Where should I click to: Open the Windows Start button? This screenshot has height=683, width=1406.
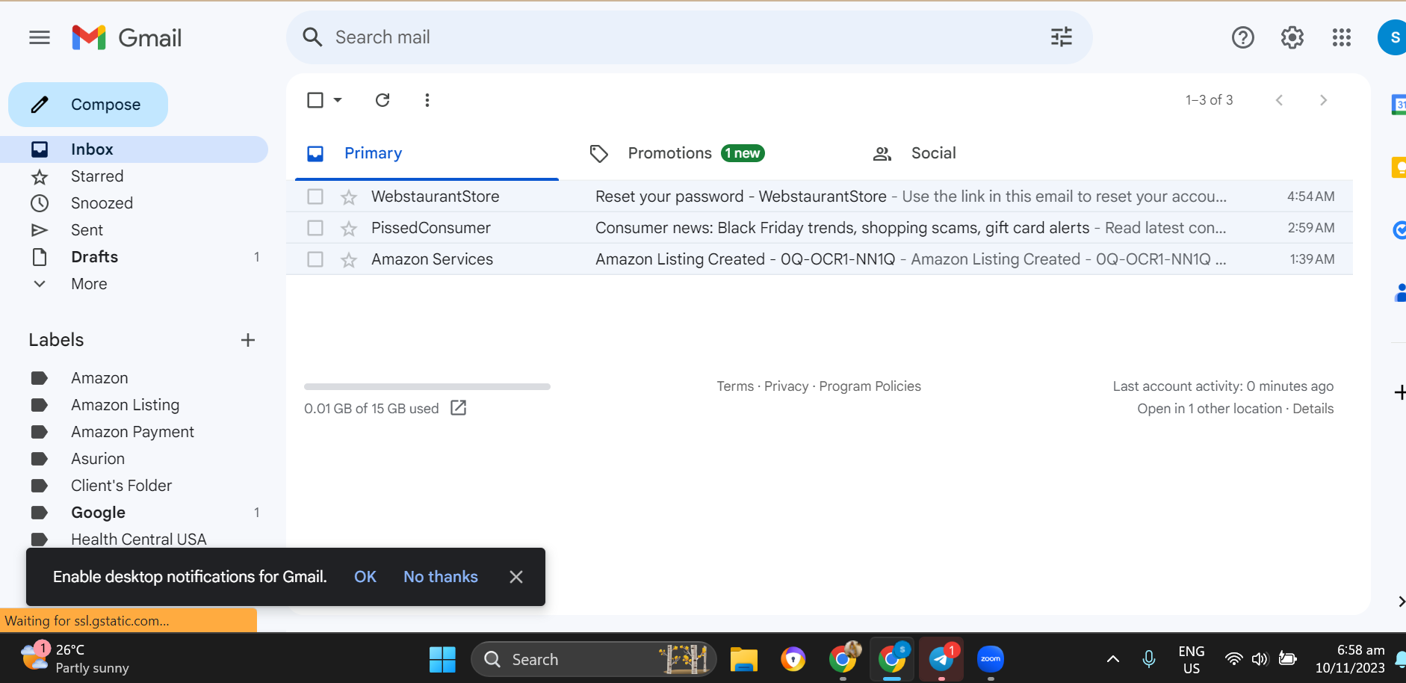(x=442, y=659)
